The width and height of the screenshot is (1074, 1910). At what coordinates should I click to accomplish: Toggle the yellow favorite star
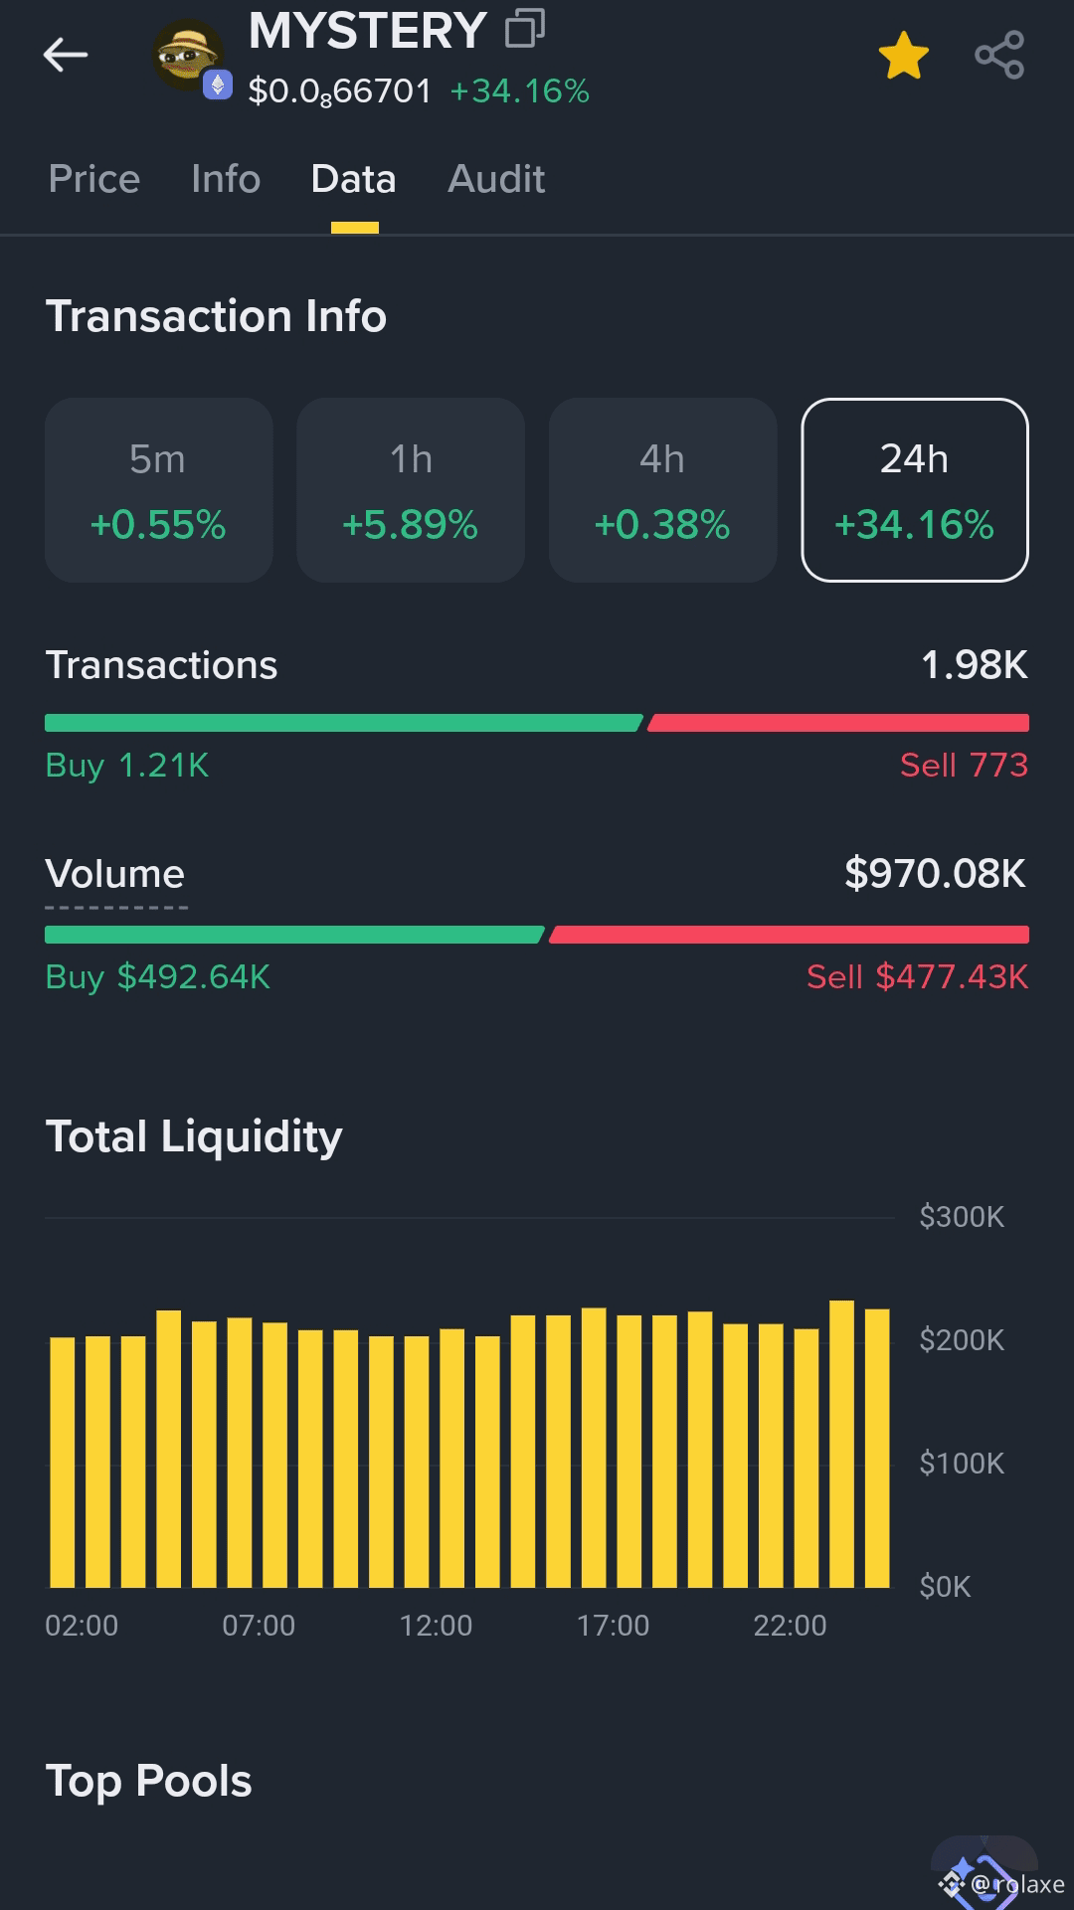coord(903,56)
